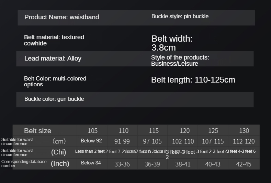
Task: Click the 42-45 inch size cell
Action: coord(244,164)
